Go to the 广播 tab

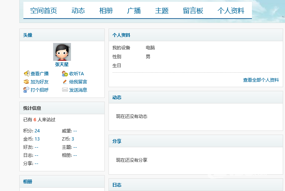point(134,11)
